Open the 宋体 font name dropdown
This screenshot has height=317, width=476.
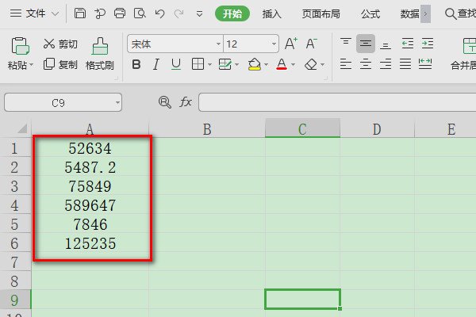point(218,44)
